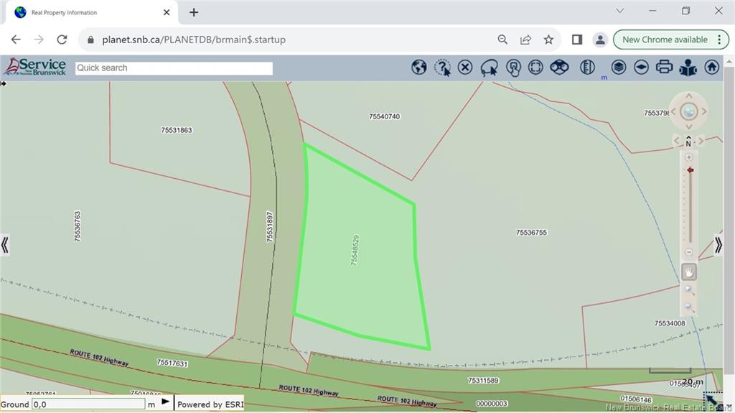Click the Ground coordinates input box
The width and height of the screenshot is (735, 413).
pos(88,404)
